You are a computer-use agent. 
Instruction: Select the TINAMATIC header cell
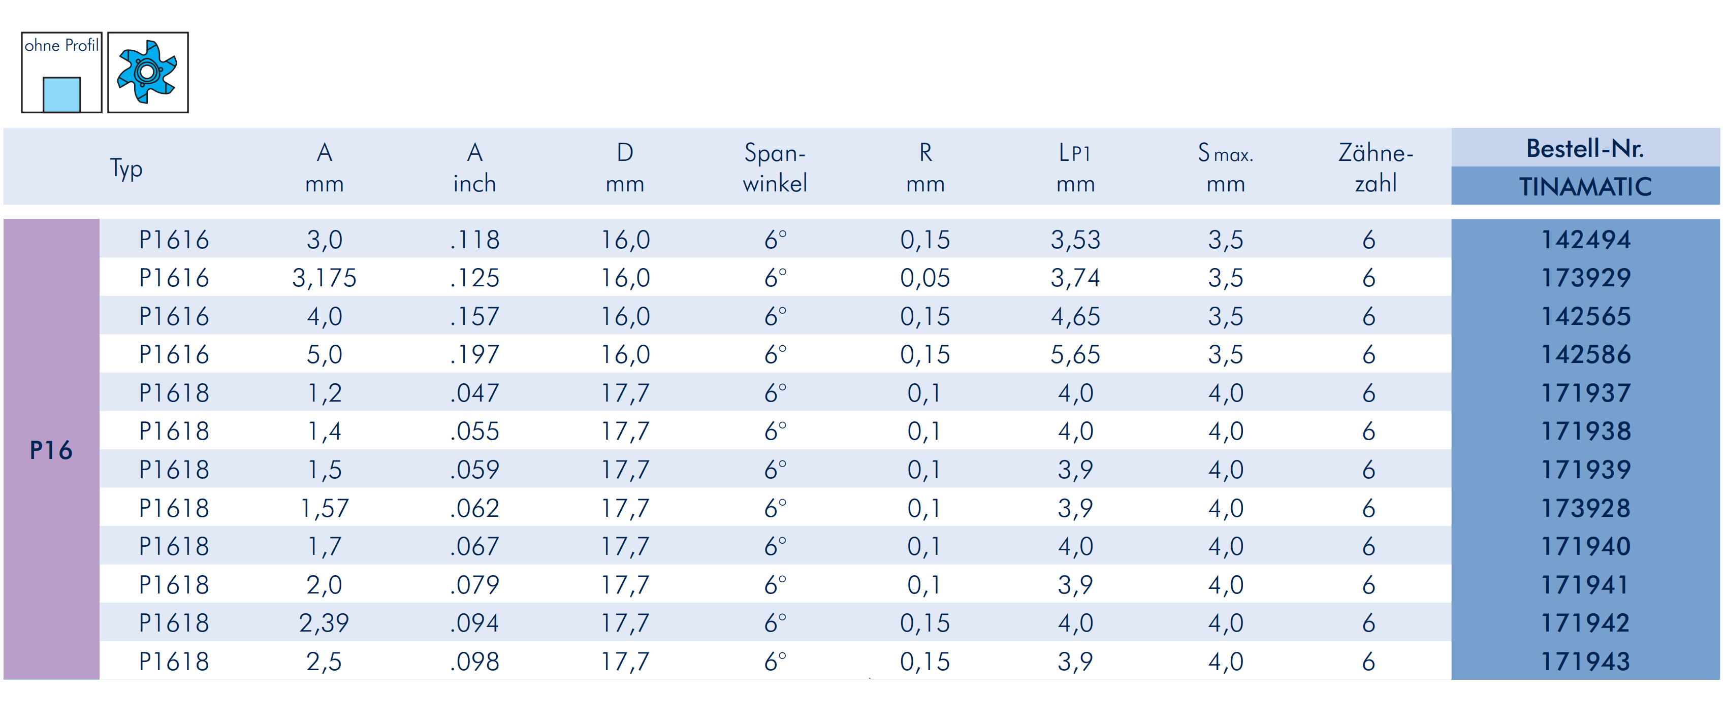click(1585, 186)
